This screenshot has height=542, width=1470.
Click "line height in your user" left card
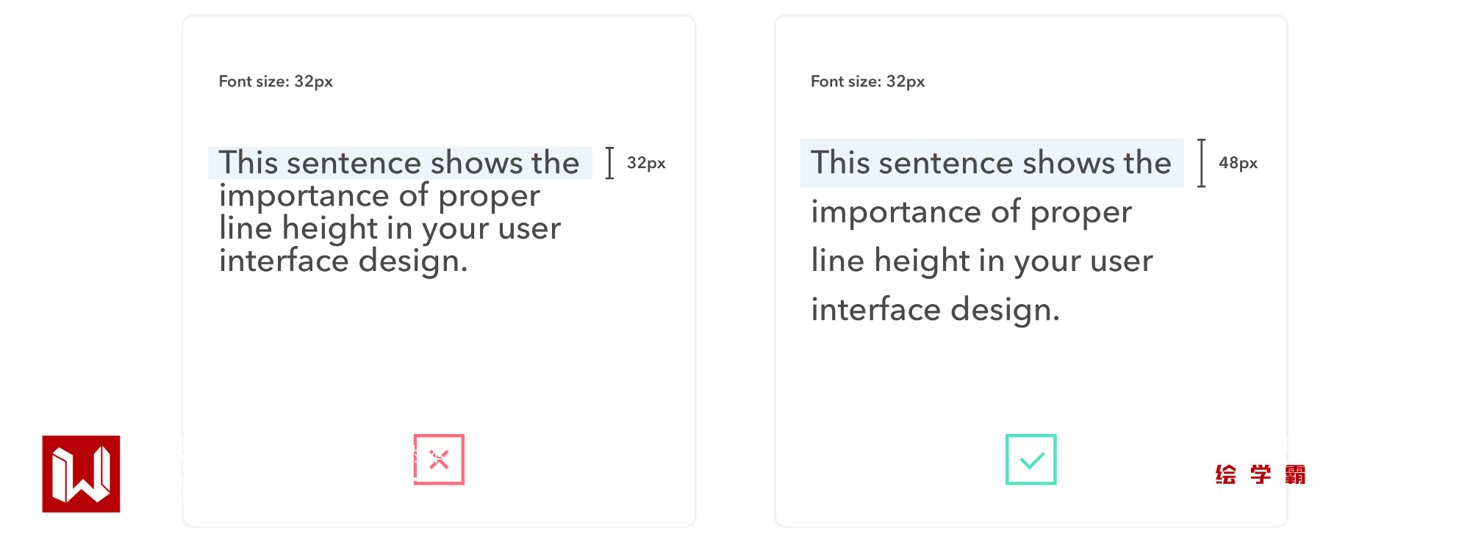tap(390, 228)
